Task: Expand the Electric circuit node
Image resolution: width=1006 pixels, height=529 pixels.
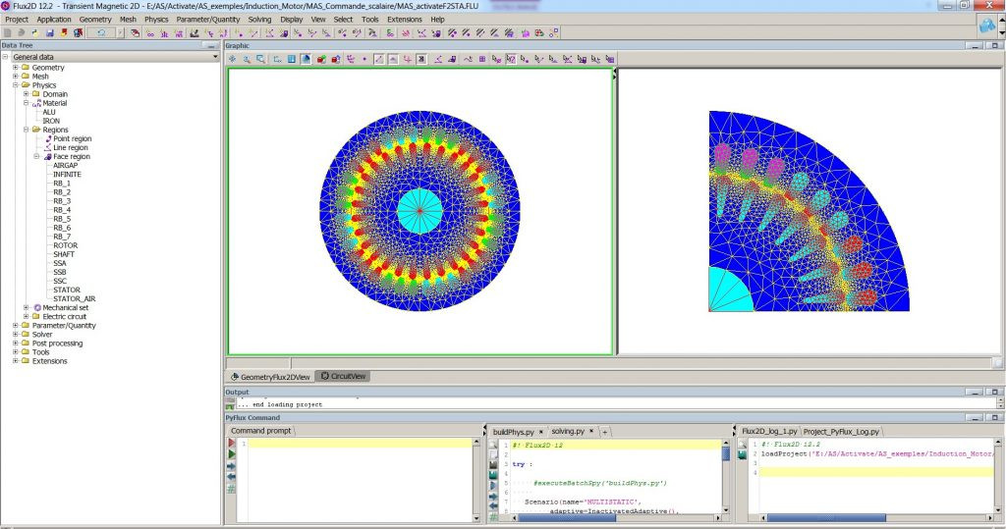Action: (x=27, y=317)
